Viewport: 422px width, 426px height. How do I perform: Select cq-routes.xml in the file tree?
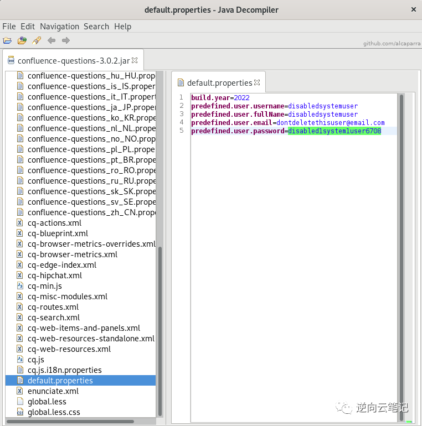(53, 307)
